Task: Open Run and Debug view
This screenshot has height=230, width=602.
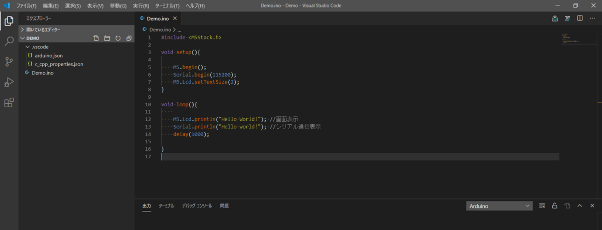Action: tap(9, 82)
